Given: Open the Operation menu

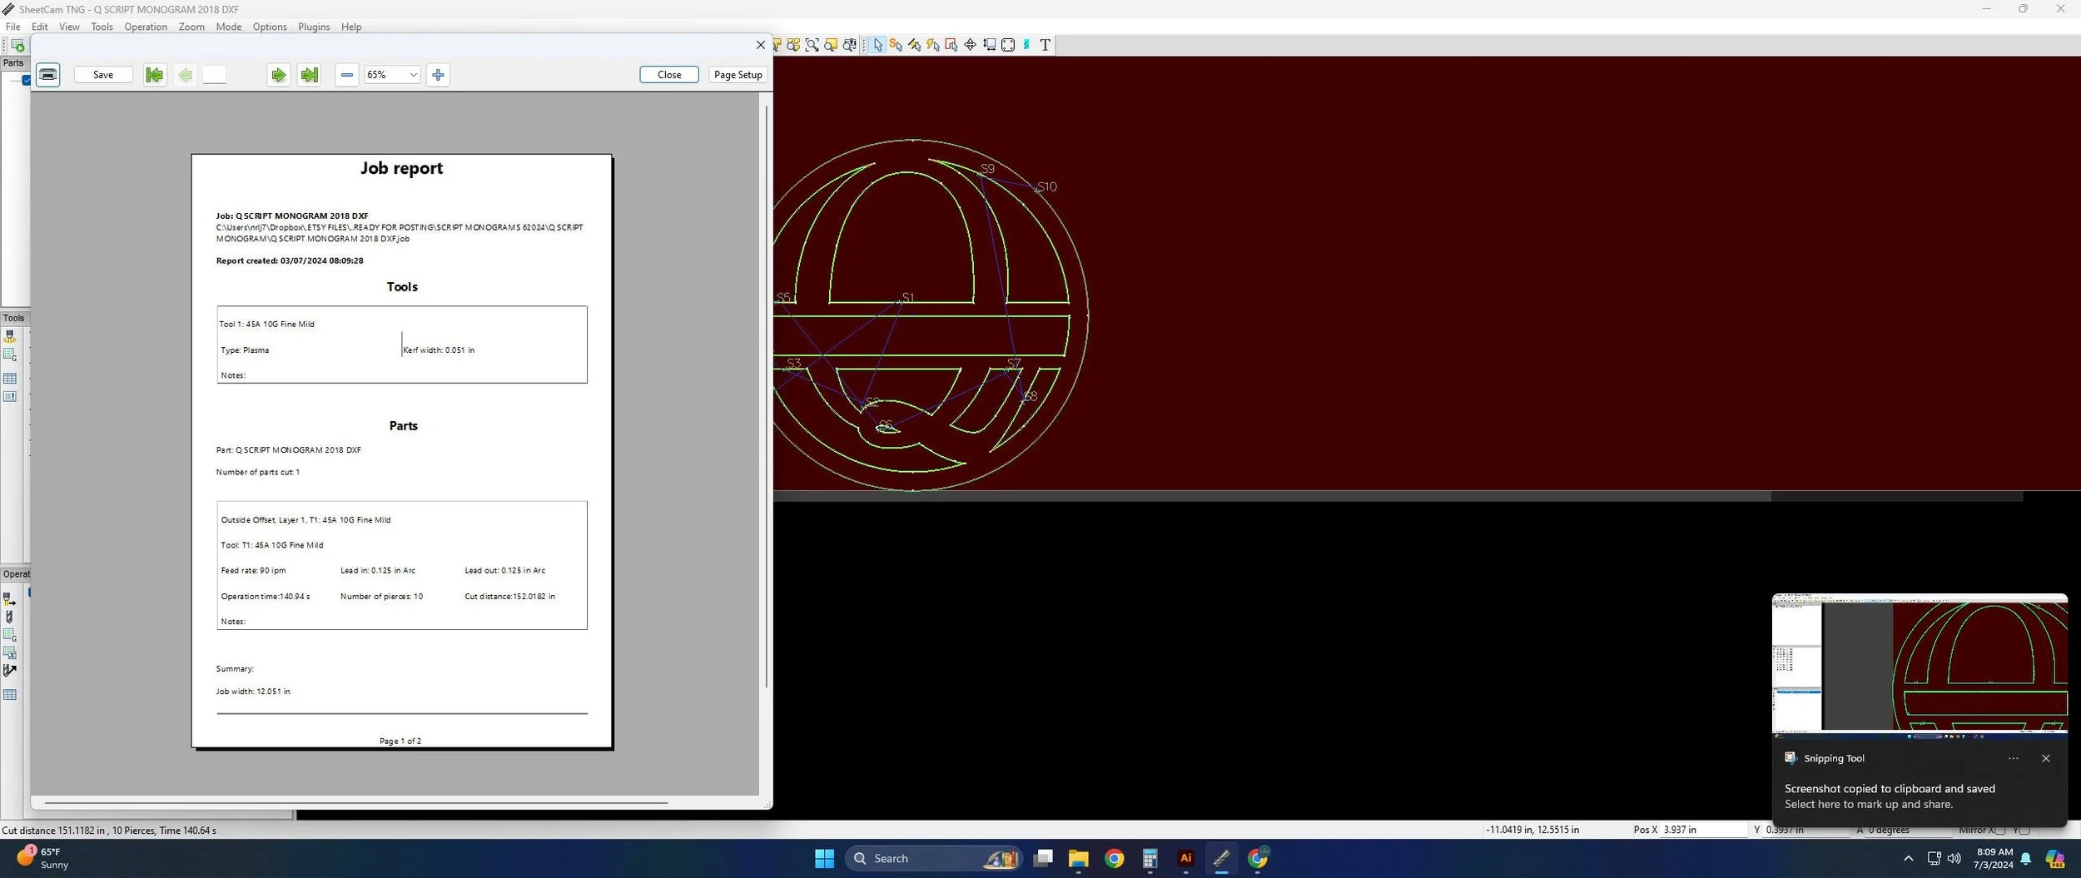Looking at the screenshot, I should click(x=146, y=27).
